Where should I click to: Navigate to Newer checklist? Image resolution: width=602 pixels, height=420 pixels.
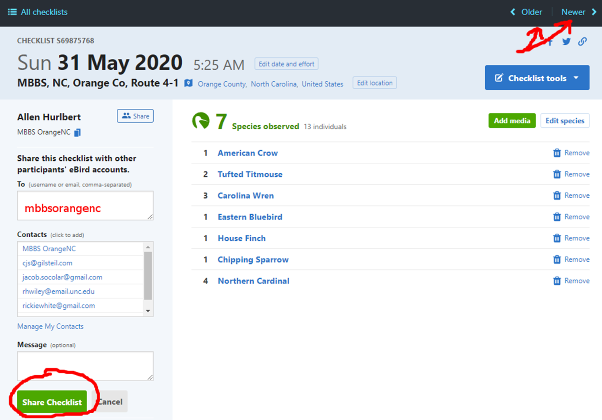(x=573, y=12)
